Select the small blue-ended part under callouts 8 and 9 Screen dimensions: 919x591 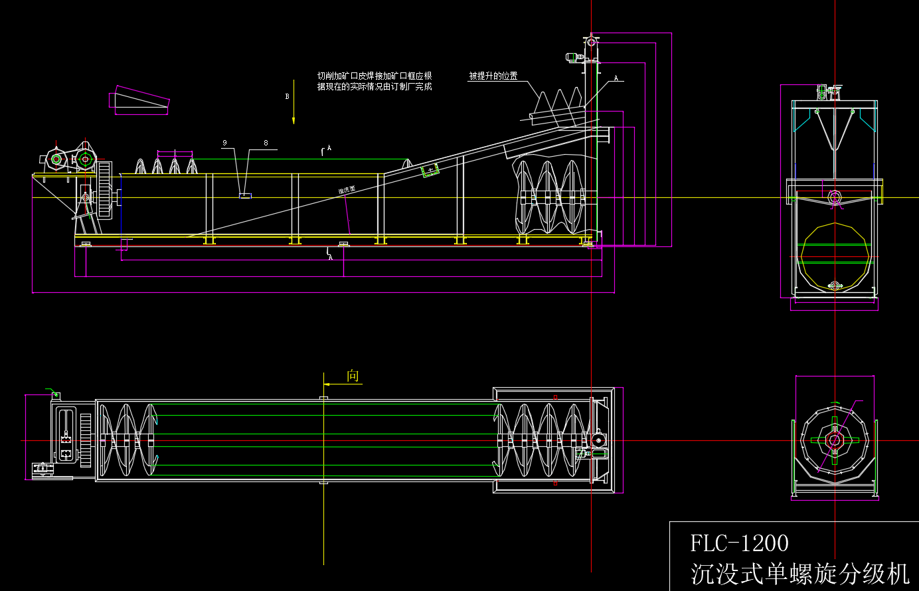[x=246, y=196]
